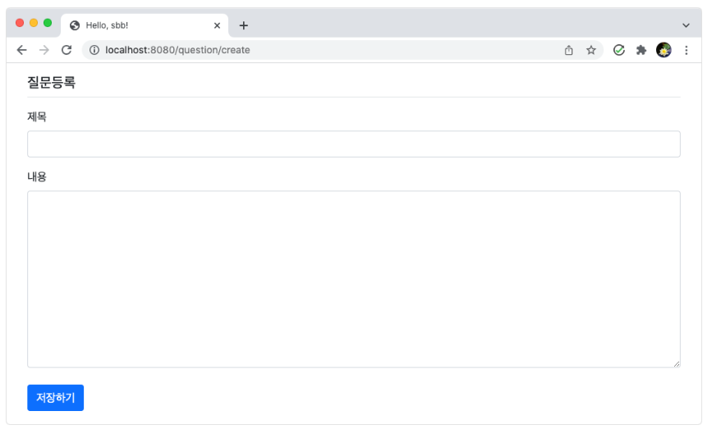Open the profile avatar menu
Screen dimensions: 712x434
664,50
